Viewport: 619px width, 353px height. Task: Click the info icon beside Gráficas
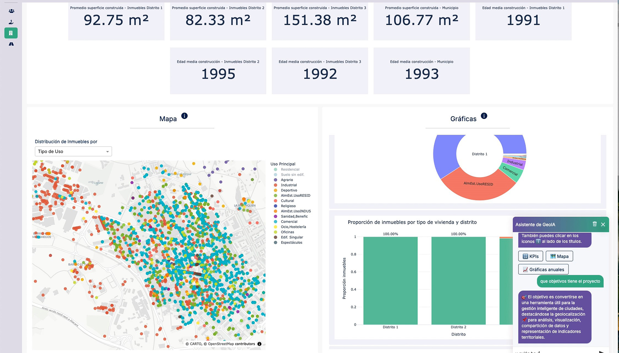coord(484,116)
